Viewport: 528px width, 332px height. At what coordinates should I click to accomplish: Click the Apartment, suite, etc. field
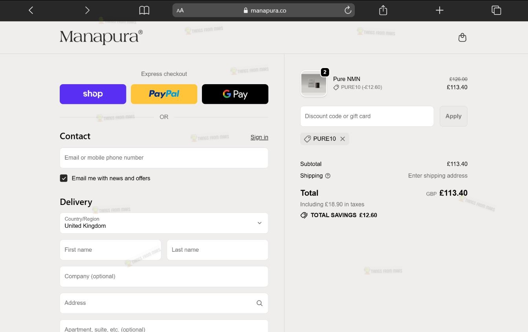click(164, 326)
